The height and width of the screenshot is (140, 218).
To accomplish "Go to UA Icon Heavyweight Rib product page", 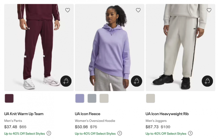I will click(x=167, y=114).
